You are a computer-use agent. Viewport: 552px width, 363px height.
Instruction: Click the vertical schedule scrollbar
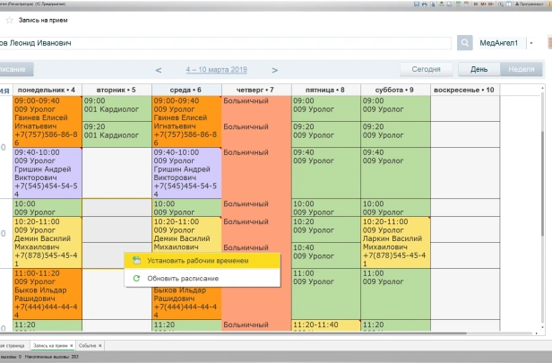(544, 161)
